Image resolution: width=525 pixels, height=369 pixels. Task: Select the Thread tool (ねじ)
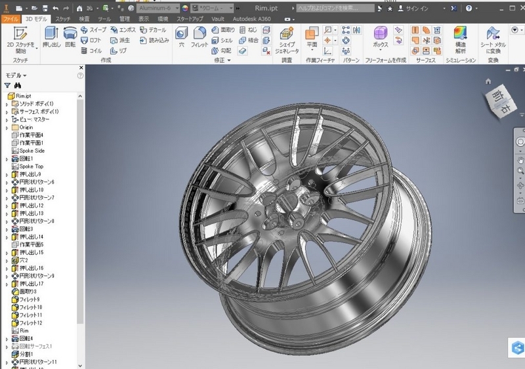[x=248, y=29]
